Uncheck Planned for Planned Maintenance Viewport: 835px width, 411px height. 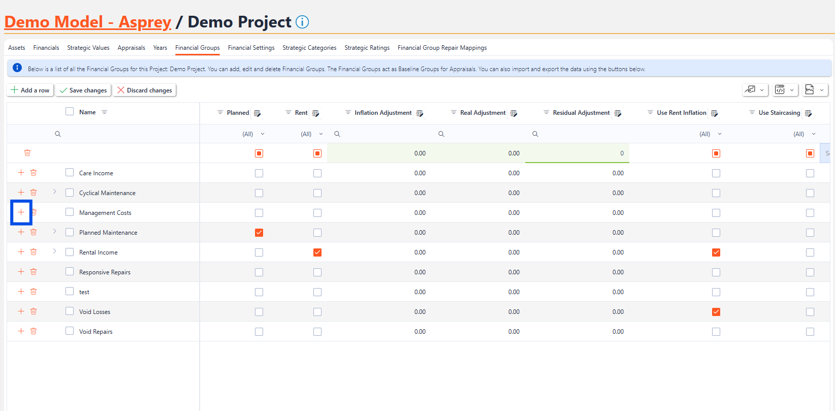coord(259,233)
